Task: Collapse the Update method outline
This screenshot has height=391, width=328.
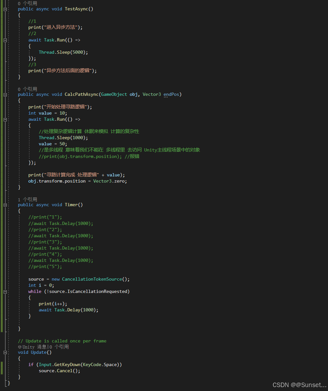Action: (5, 352)
